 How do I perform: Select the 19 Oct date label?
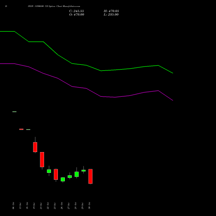tap(34, 206)
